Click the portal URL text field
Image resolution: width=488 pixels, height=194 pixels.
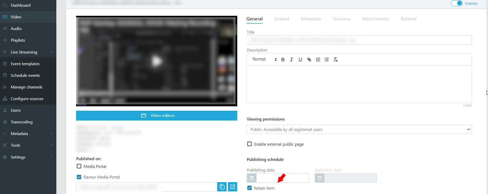tap(146, 187)
